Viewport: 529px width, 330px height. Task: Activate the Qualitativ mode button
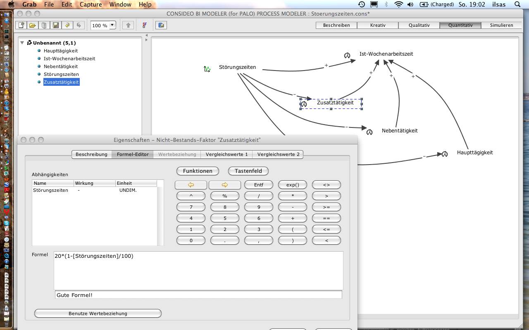(x=419, y=25)
